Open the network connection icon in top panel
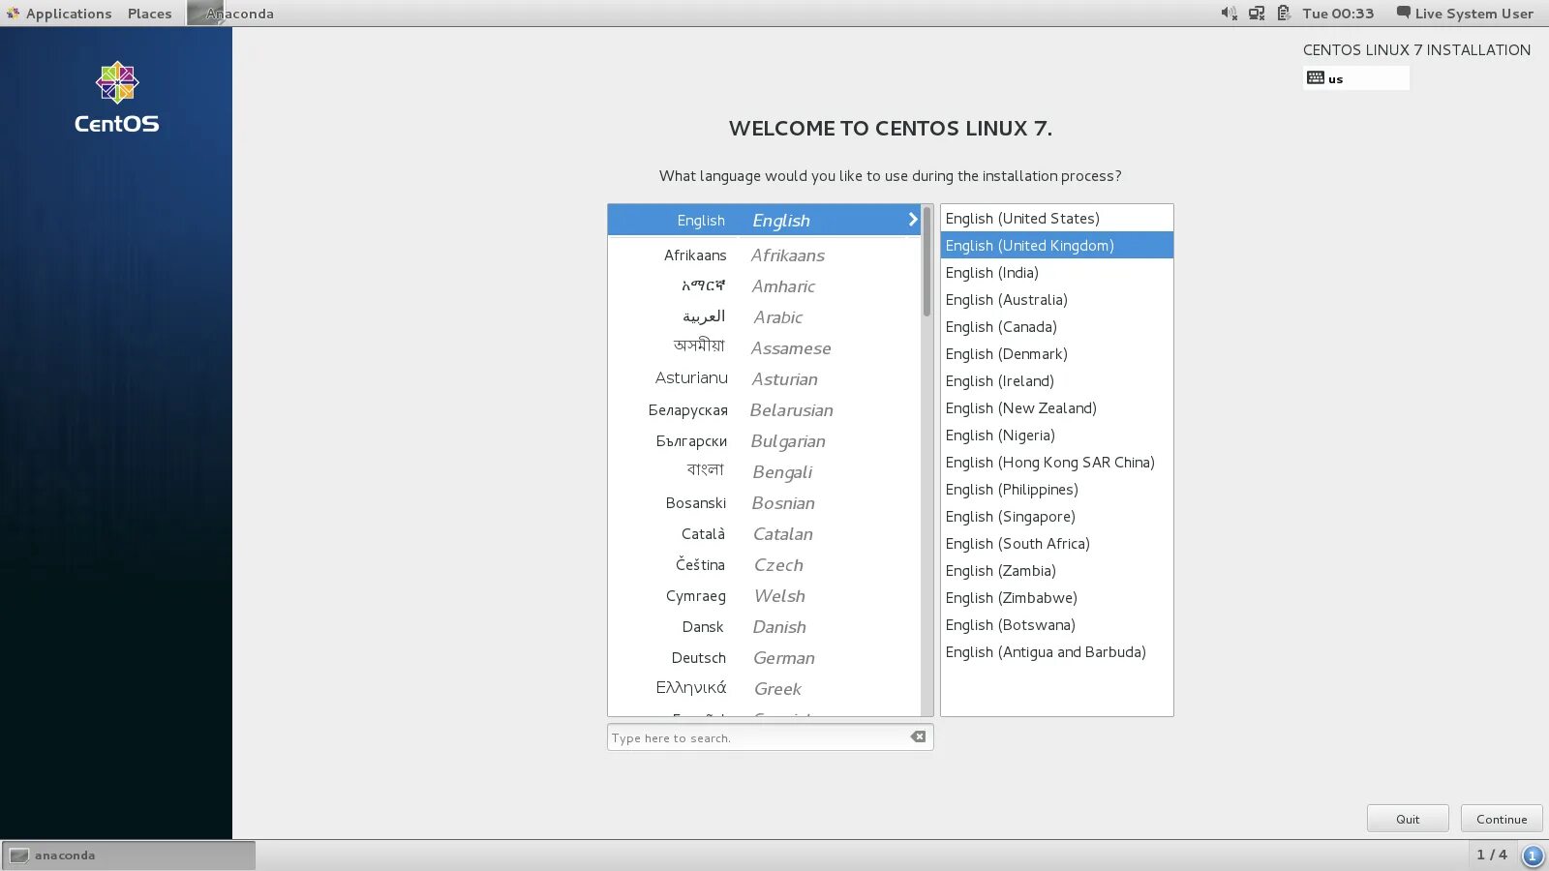 point(1257,14)
